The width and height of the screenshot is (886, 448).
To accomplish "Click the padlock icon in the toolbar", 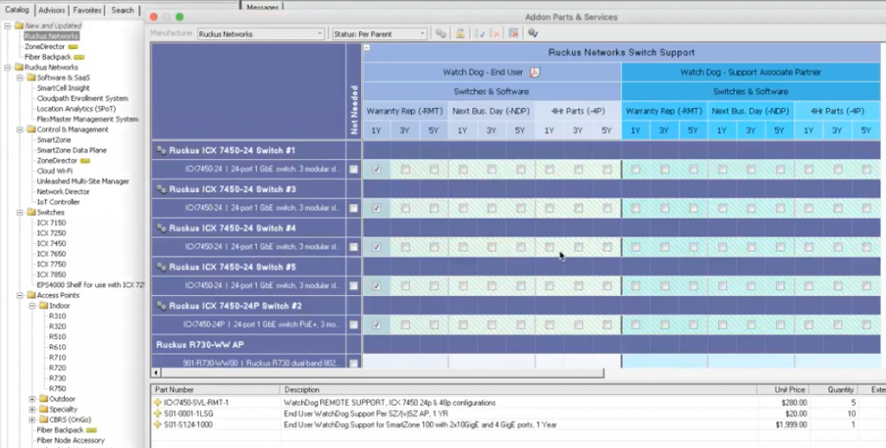I will pos(460,34).
